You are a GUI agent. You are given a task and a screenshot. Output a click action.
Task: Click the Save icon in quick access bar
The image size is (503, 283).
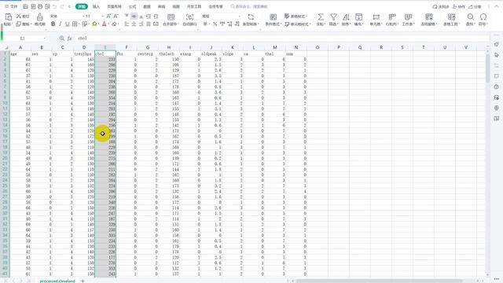click(25, 6)
